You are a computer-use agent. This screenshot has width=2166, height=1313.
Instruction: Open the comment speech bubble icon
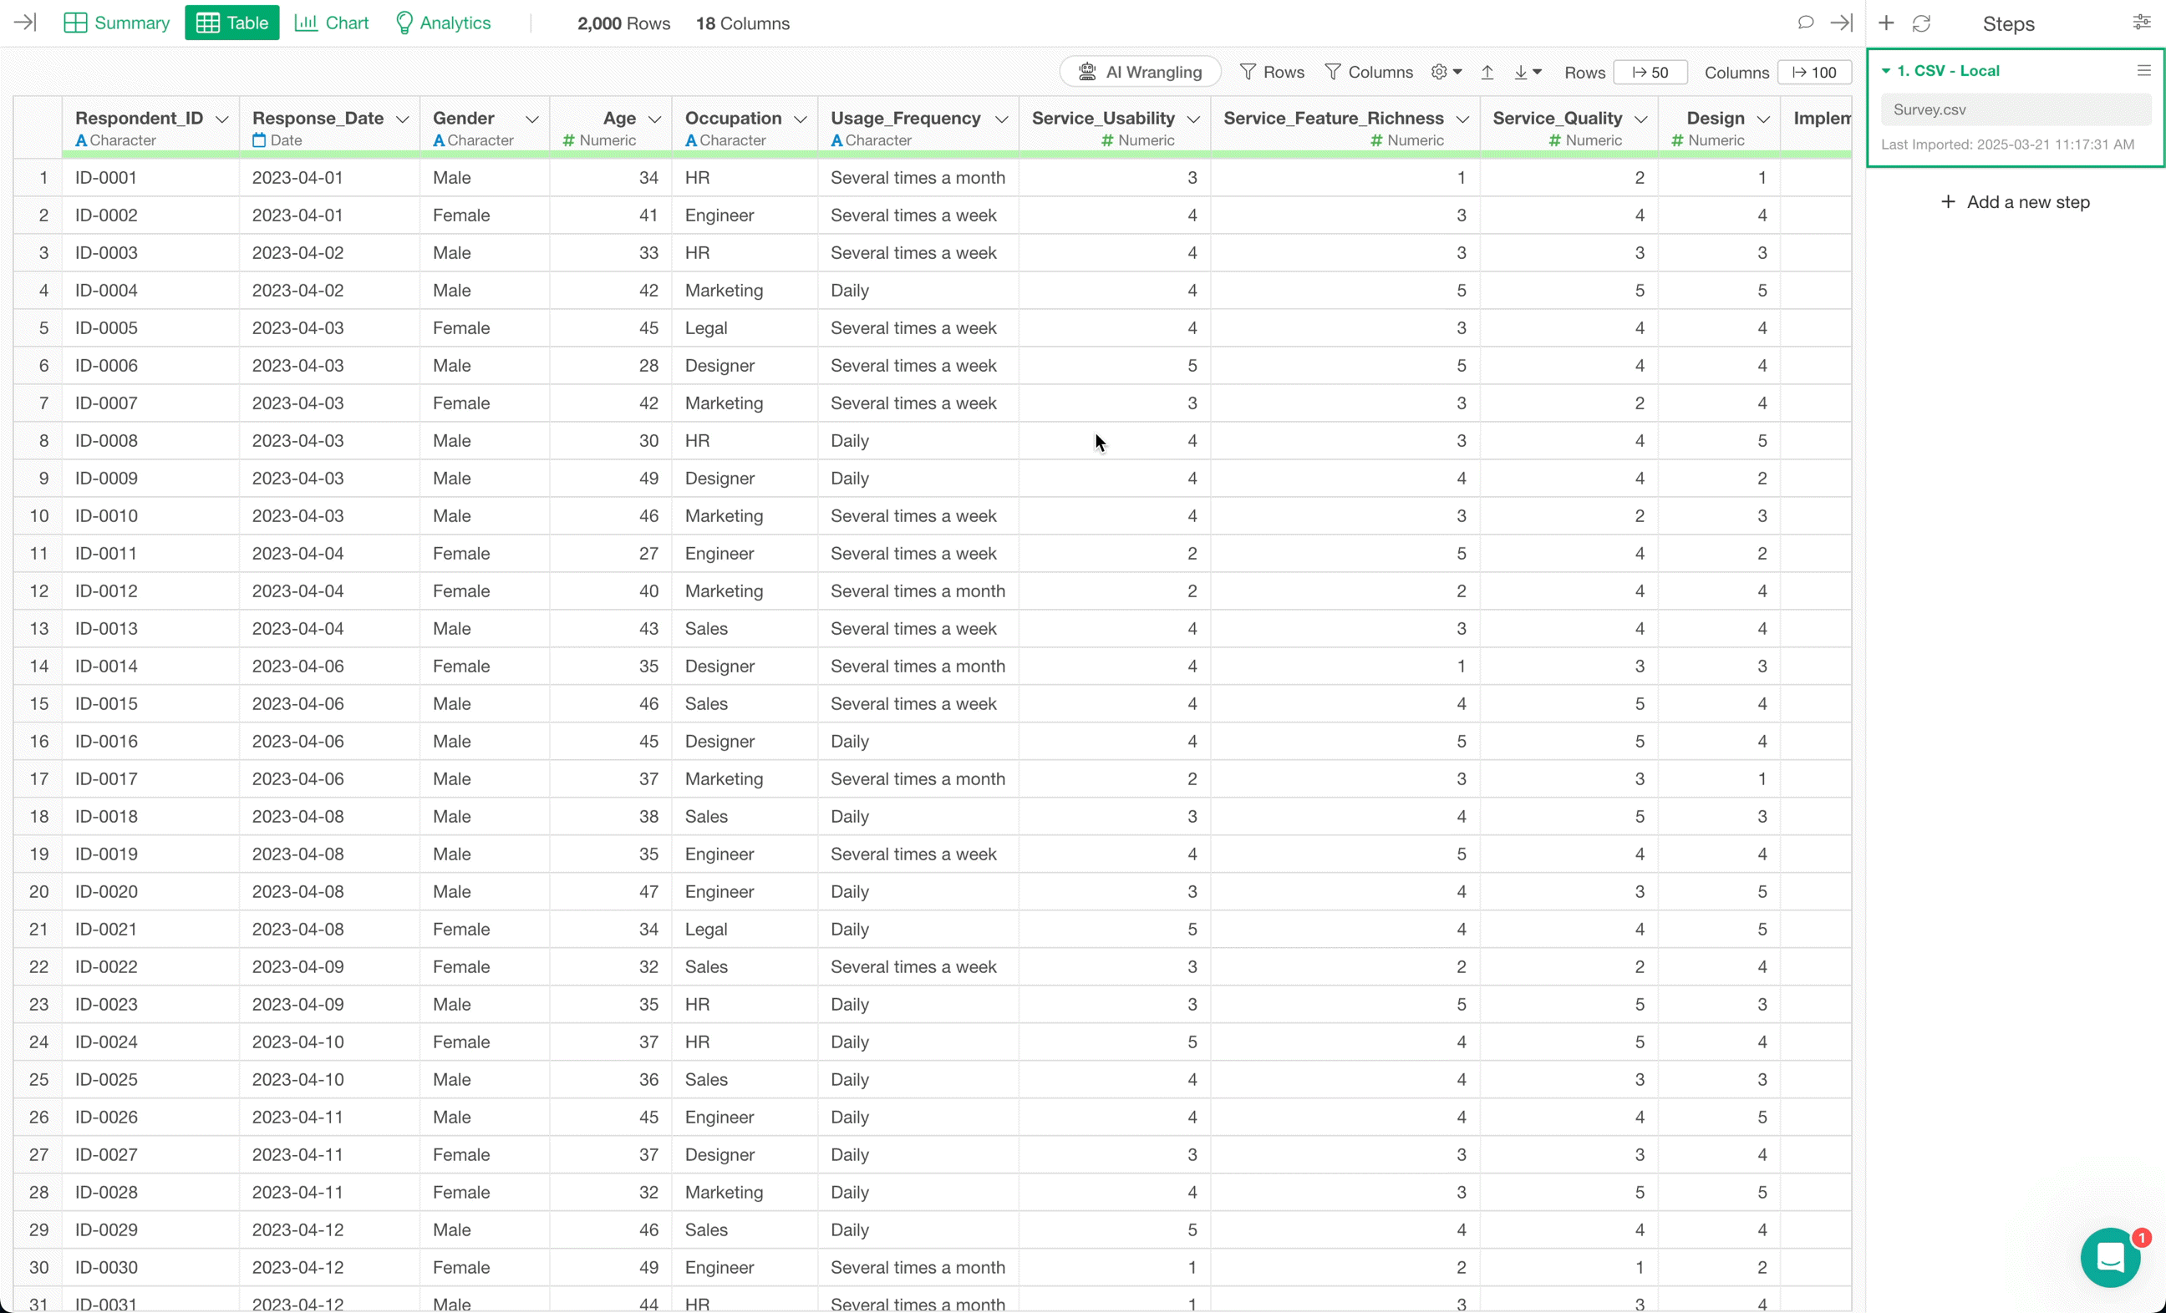point(1806,23)
